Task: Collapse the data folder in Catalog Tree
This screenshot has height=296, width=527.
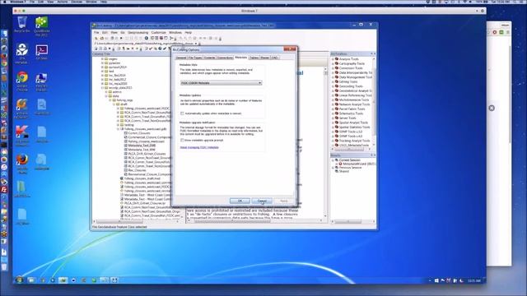Action: point(106,96)
